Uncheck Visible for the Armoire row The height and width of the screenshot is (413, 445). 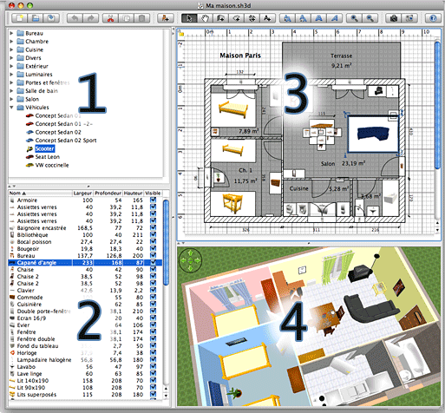coord(153,200)
